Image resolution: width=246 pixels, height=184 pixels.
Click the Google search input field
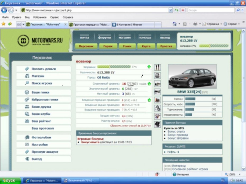tap(211, 10)
